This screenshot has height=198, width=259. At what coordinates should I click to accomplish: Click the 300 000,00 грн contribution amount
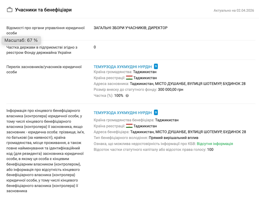coord(171,89)
